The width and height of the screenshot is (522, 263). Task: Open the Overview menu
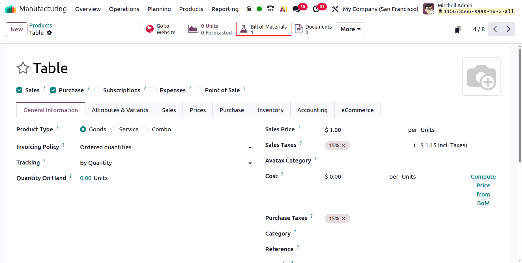click(88, 9)
